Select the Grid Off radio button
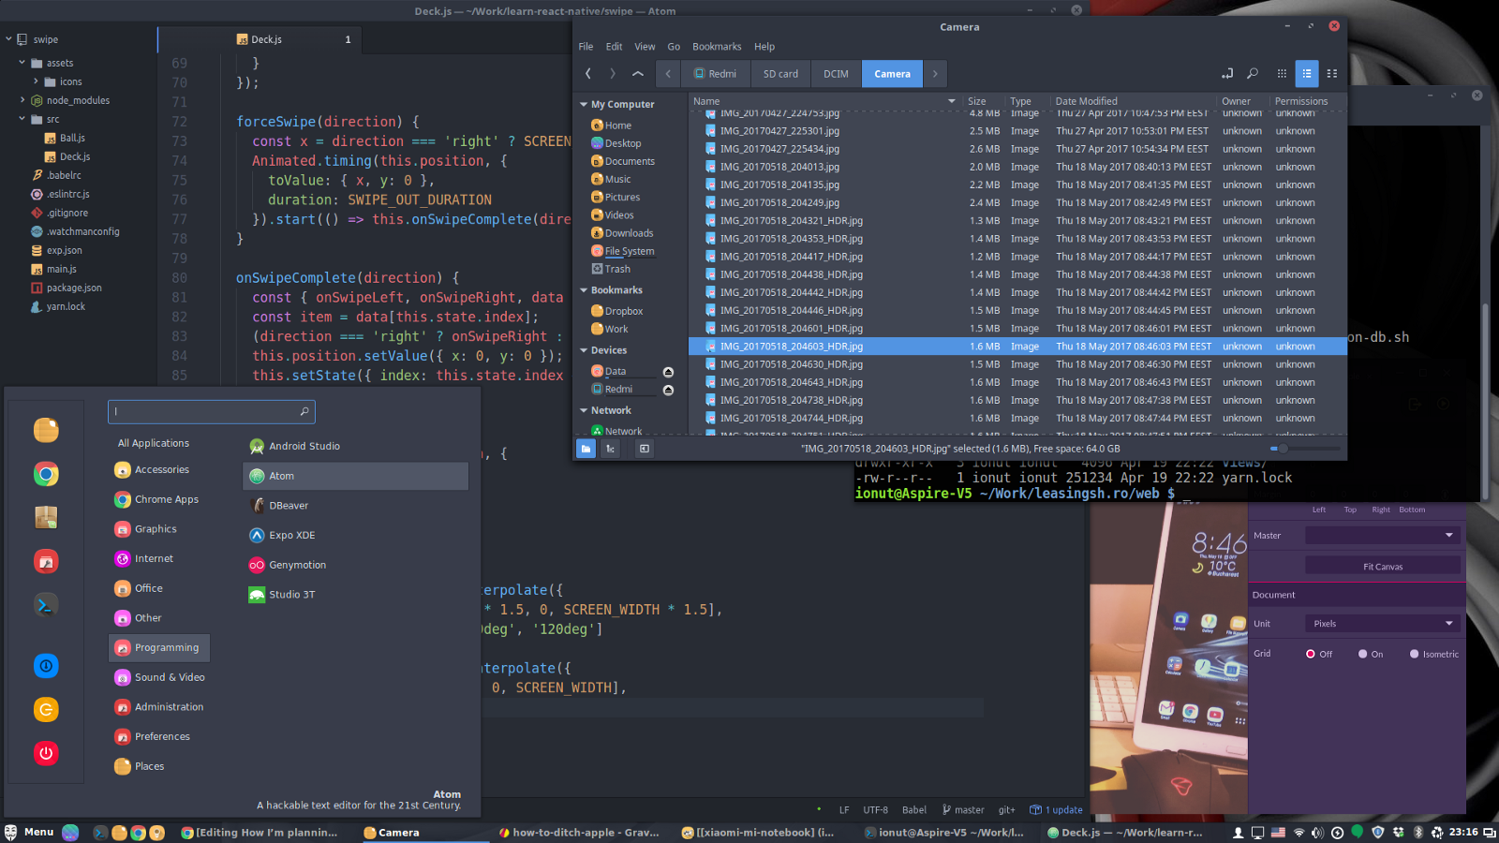The height and width of the screenshot is (843, 1499). 1311,654
